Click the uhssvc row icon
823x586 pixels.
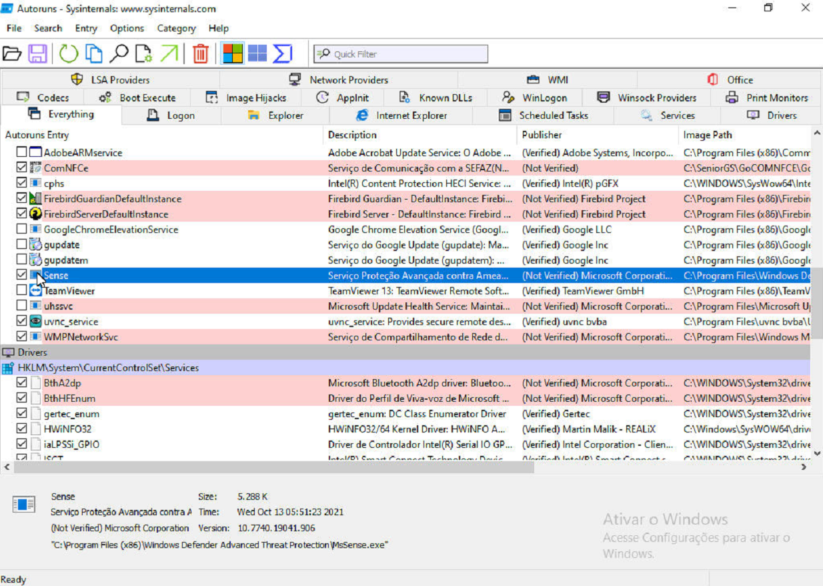tap(36, 306)
